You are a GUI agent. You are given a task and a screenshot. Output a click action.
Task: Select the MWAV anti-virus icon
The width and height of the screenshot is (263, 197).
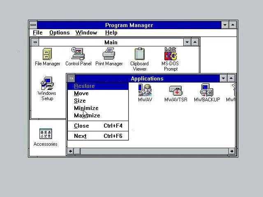click(x=145, y=93)
